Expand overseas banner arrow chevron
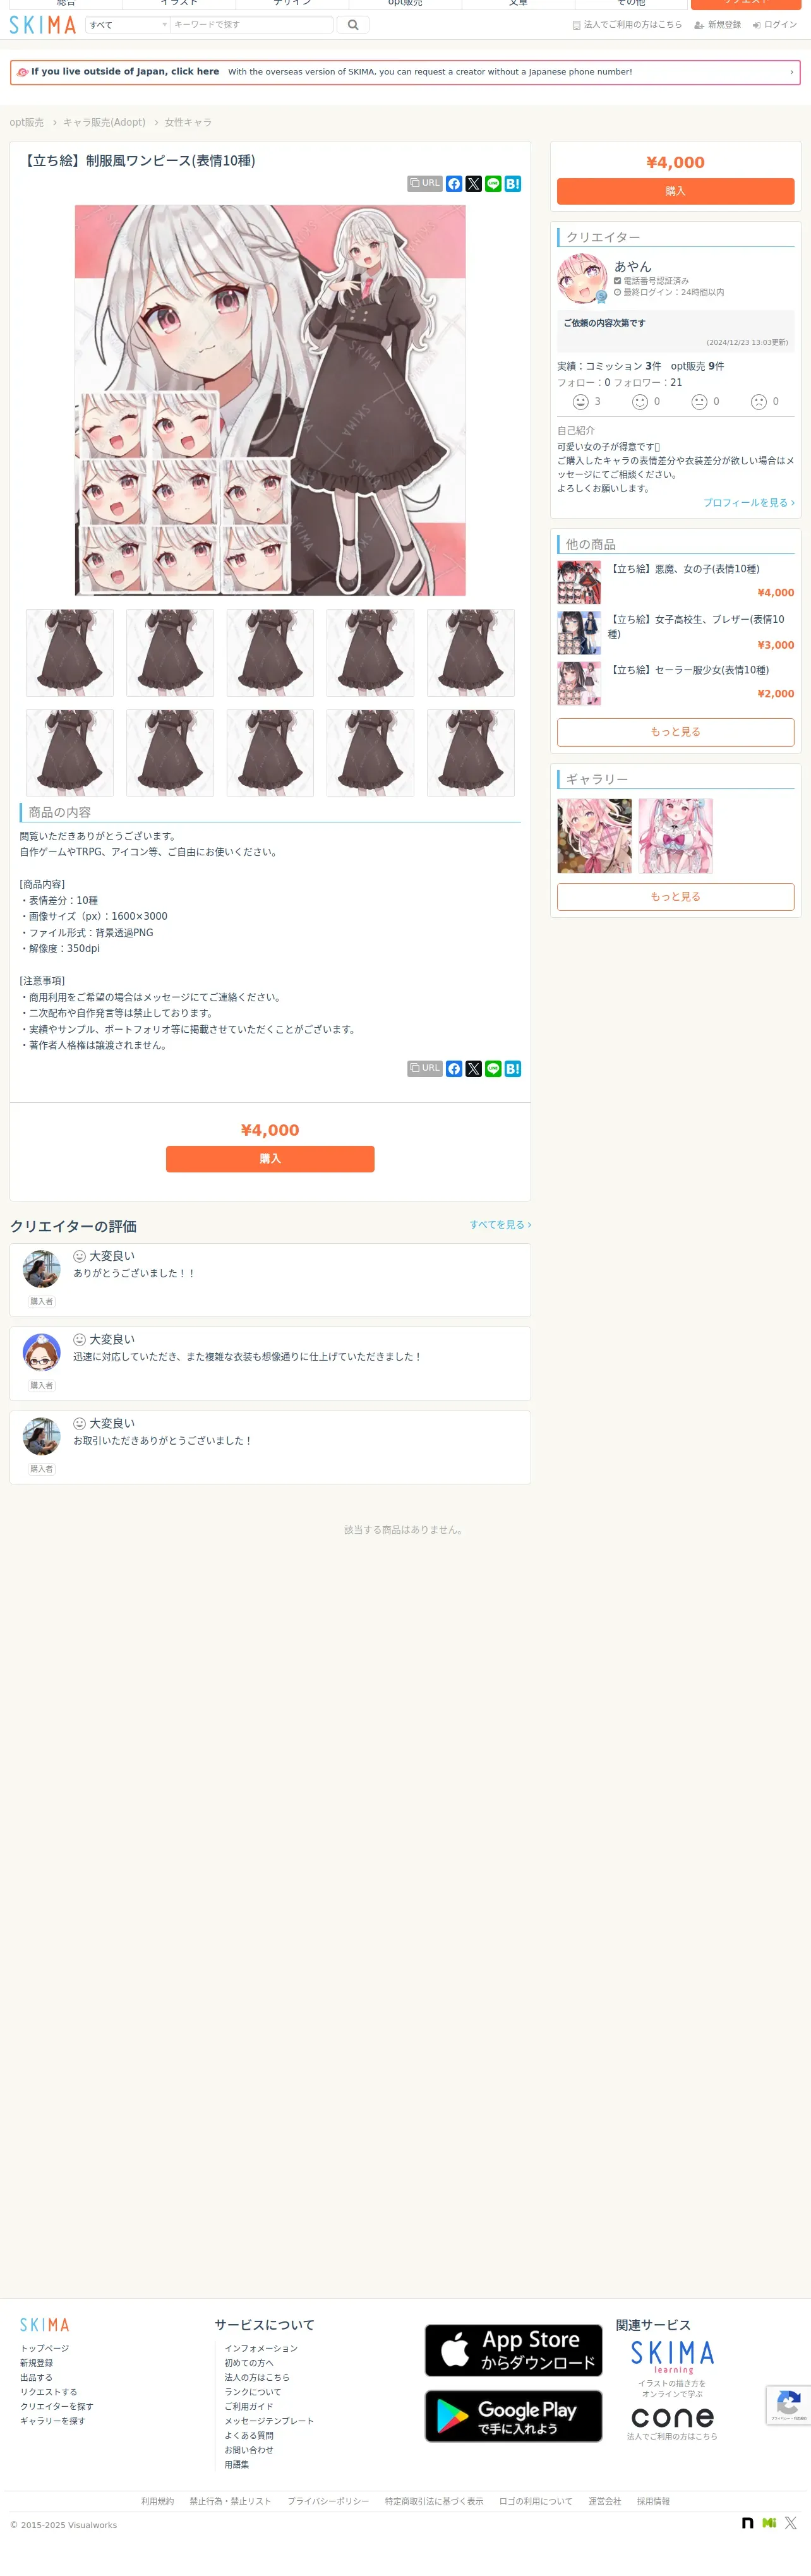811x2576 pixels. coord(791,72)
